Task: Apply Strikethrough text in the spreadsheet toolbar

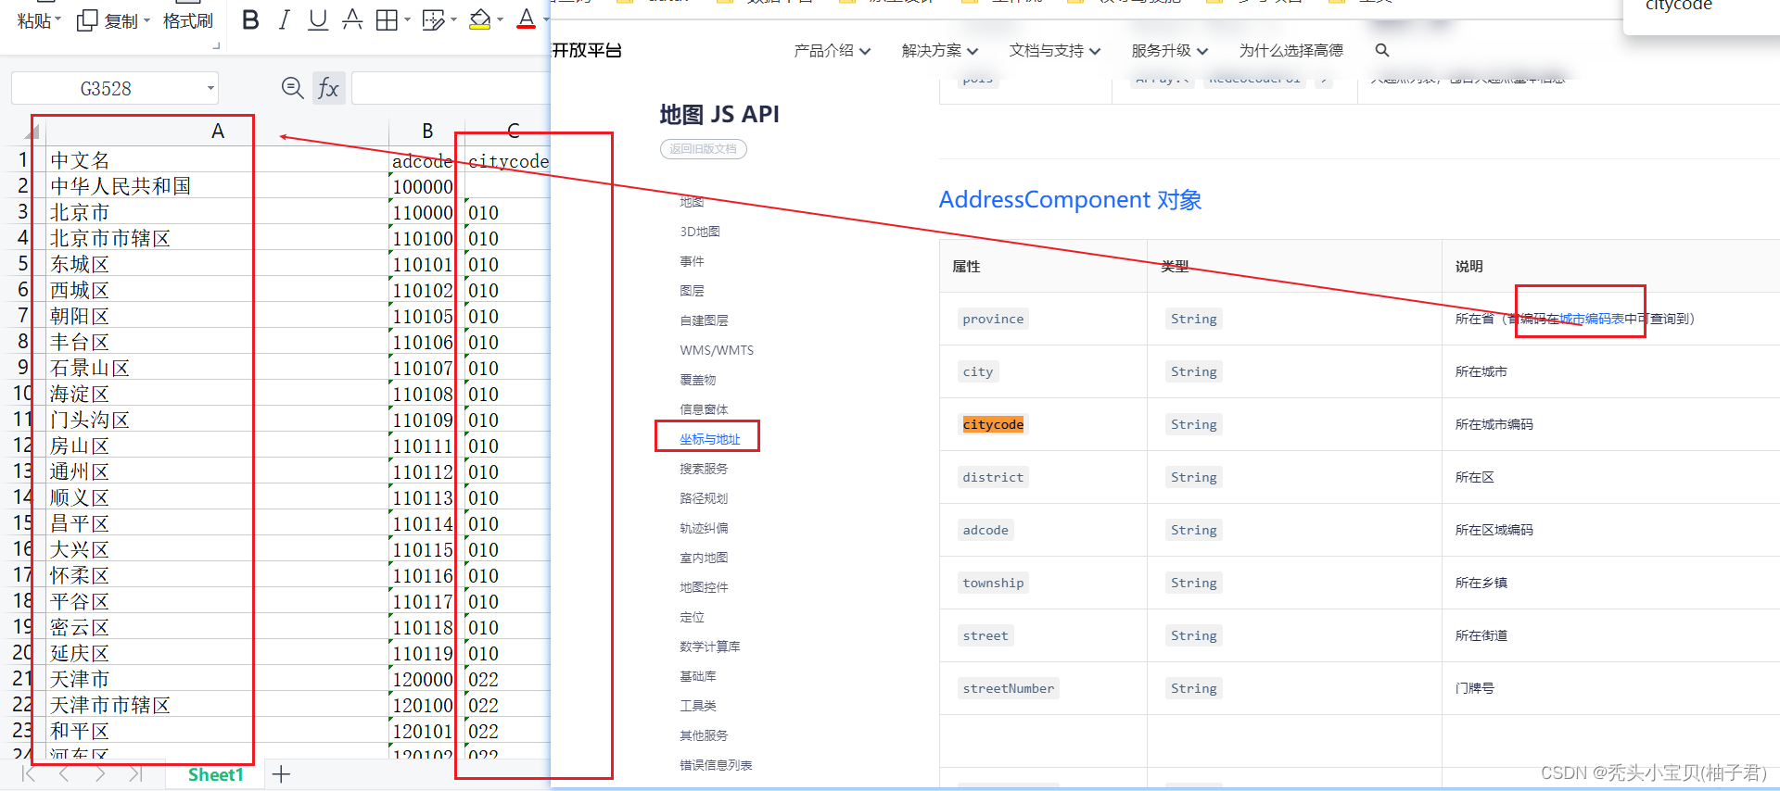Action: coord(352,20)
